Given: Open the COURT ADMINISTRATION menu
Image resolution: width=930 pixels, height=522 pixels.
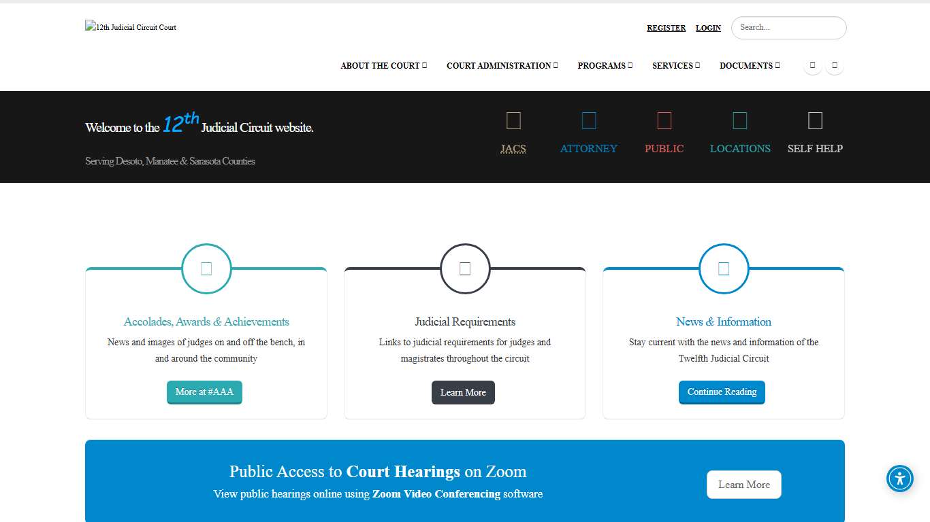Looking at the screenshot, I should click(502, 65).
